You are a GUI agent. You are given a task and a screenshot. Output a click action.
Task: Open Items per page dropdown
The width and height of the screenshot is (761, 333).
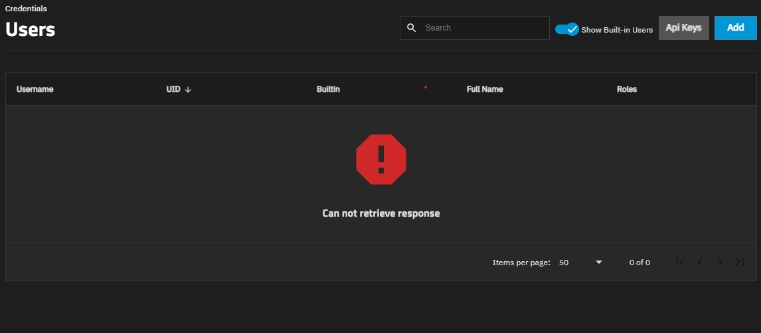click(x=580, y=262)
